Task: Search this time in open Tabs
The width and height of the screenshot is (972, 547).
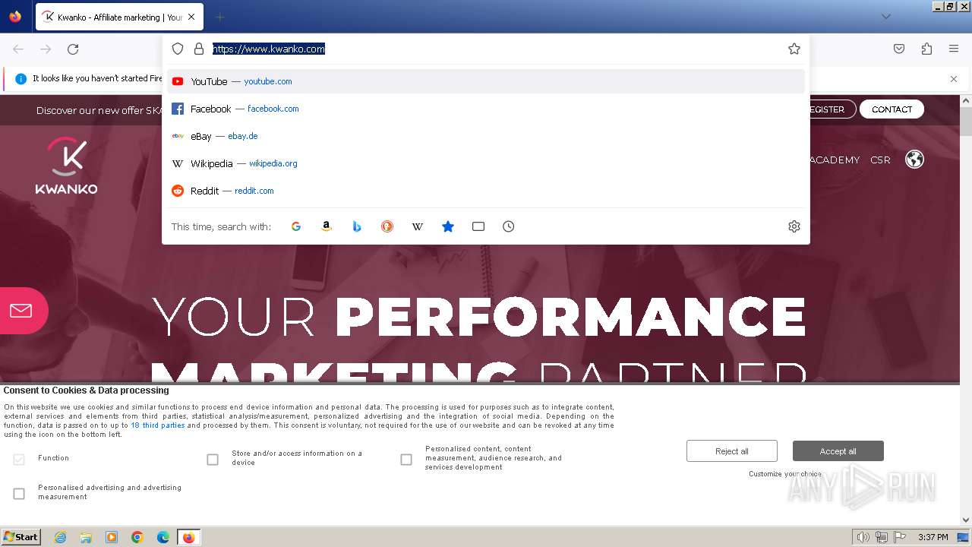Action: (x=478, y=226)
